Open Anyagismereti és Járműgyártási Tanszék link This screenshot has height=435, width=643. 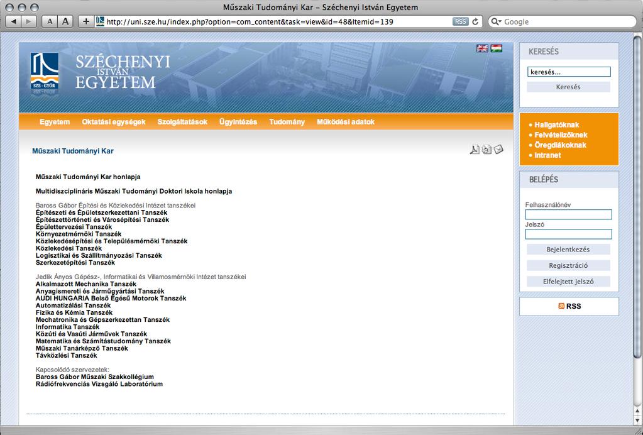click(x=100, y=291)
